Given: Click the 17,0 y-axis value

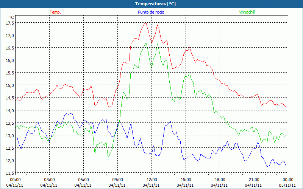Looking at the screenshot, I should coord(10,36).
